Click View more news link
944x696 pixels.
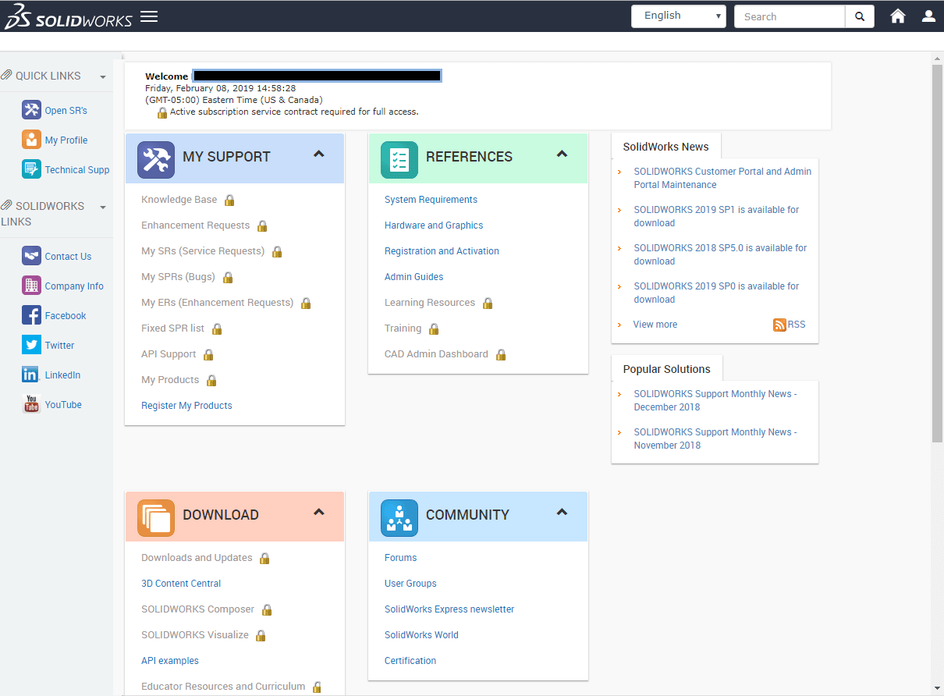pyautogui.click(x=655, y=325)
